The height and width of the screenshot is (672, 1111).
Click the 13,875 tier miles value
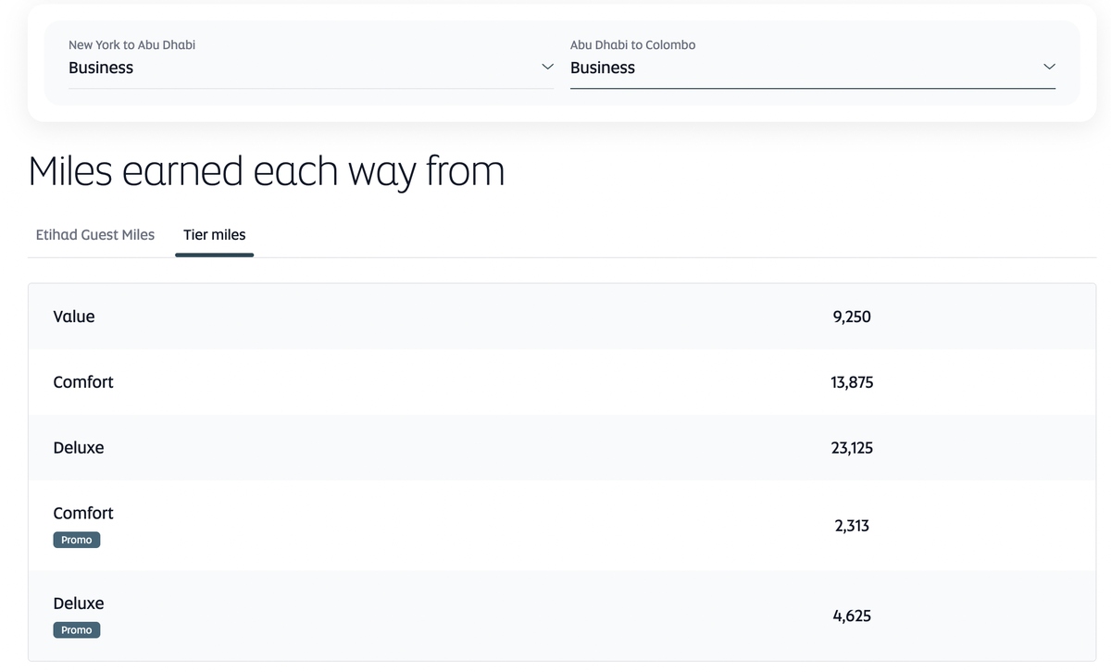pyautogui.click(x=852, y=382)
